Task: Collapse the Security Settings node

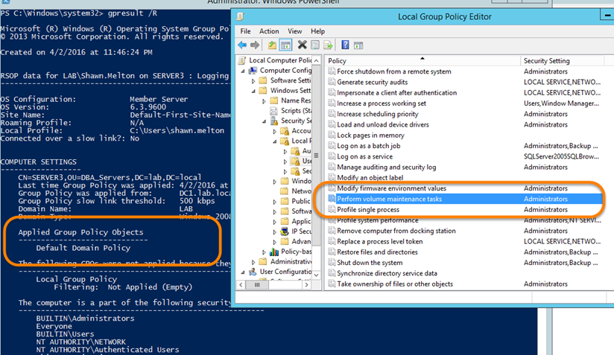Action: pos(264,121)
